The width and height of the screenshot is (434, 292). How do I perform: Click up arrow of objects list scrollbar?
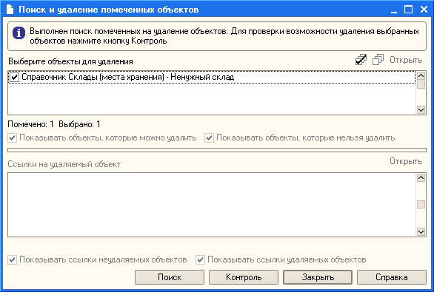click(421, 75)
